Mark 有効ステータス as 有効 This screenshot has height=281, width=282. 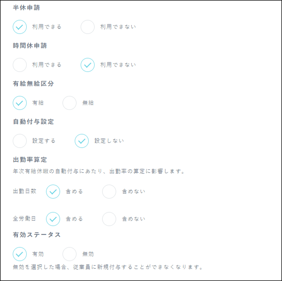tap(20, 254)
